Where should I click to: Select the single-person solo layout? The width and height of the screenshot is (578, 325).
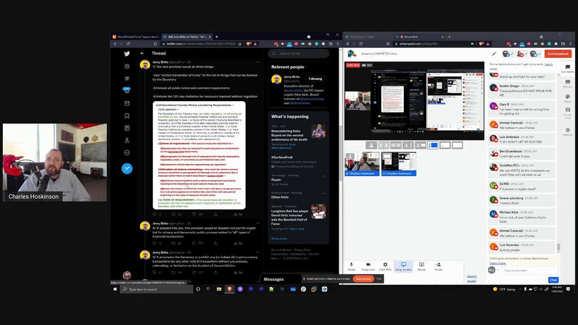(x=371, y=145)
